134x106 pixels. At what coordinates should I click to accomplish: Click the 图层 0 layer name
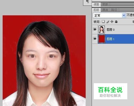(111, 30)
